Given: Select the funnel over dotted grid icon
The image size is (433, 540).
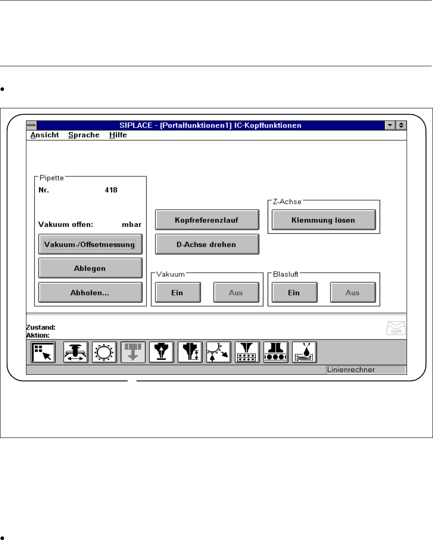Looking at the screenshot, I should click(247, 352).
